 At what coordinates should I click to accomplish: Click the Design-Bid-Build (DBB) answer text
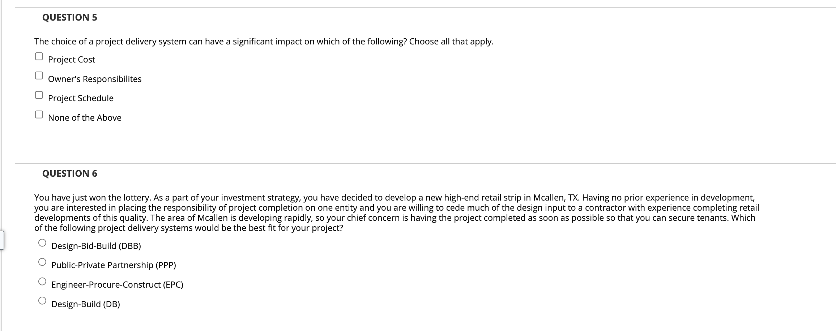click(96, 246)
